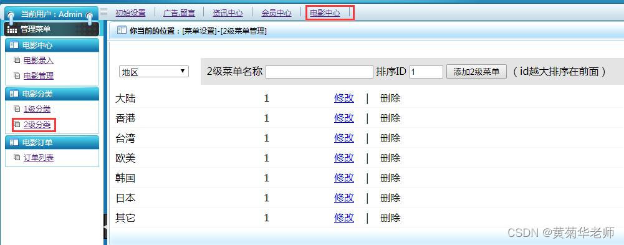Click 删除 for the 台湾 row

[390, 138]
